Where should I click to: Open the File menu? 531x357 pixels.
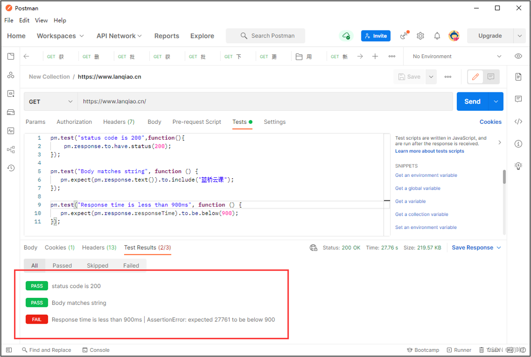[9, 20]
